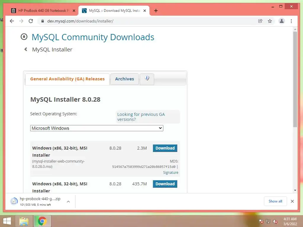Open the Signature link under MD5
This screenshot has height=227, width=303.
pos(171,173)
